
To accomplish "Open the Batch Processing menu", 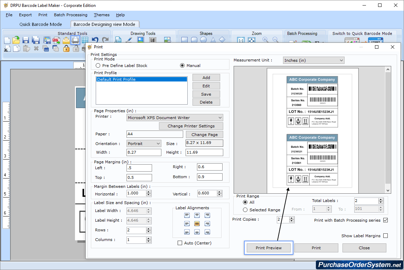I will point(71,15).
